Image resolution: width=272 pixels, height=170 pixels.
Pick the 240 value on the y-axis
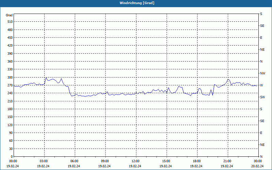[10, 93]
